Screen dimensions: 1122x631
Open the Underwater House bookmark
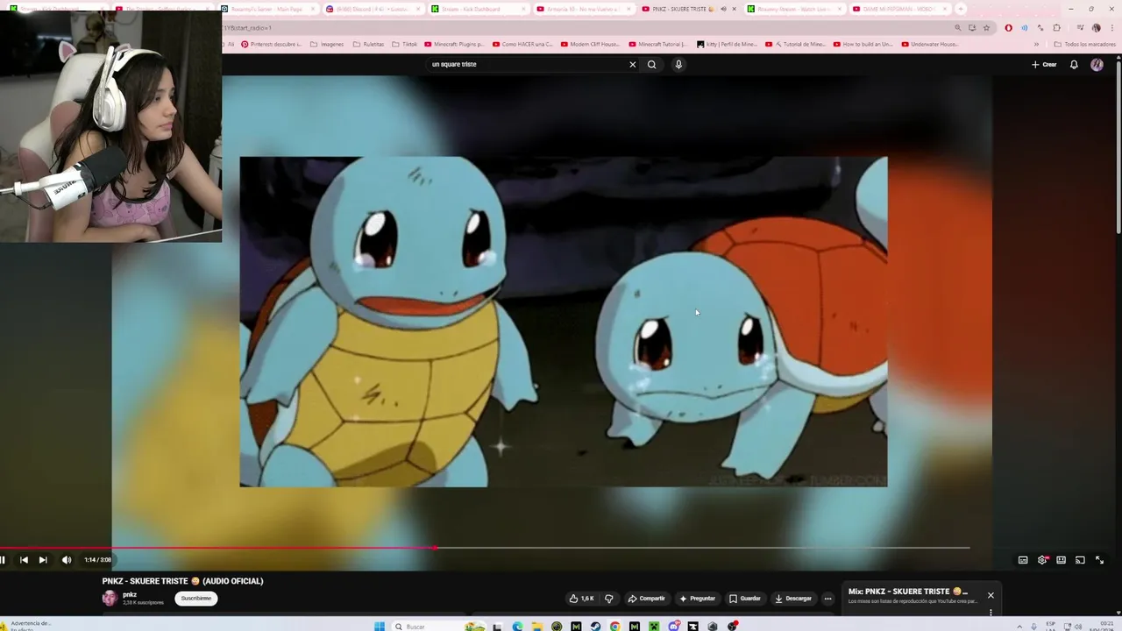(930, 44)
